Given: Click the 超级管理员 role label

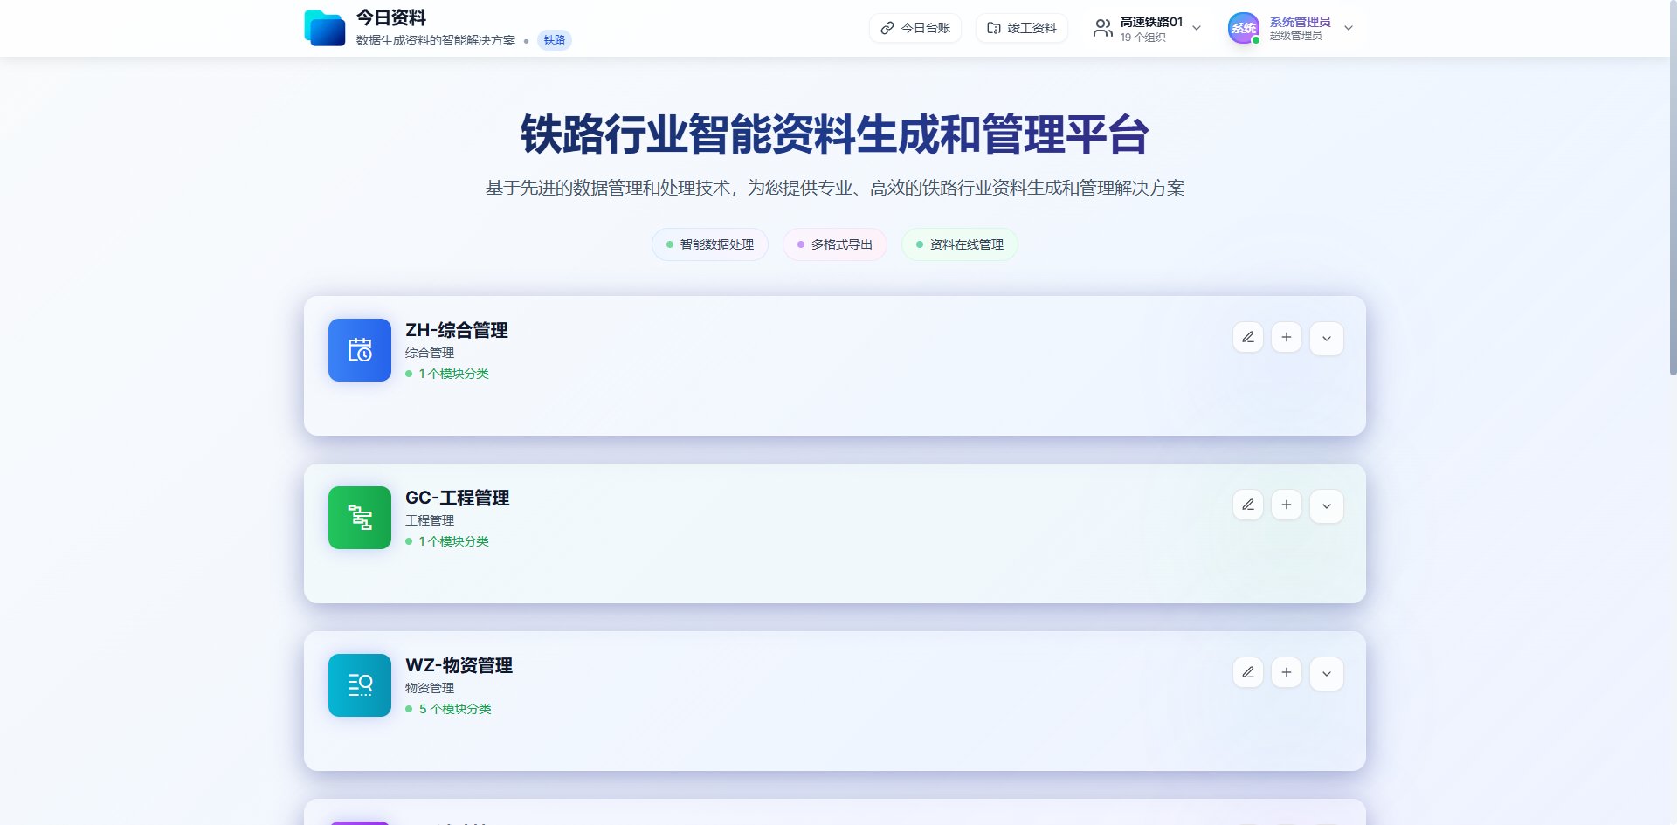Looking at the screenshot, I should point(1295,36).
